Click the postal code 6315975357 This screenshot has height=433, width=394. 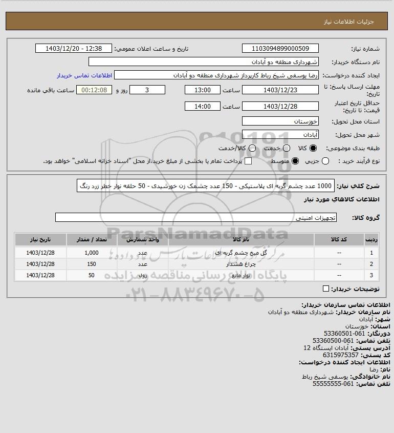[340, 355]
